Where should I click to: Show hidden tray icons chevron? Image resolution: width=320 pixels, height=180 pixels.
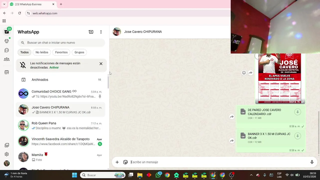[251, 175]
